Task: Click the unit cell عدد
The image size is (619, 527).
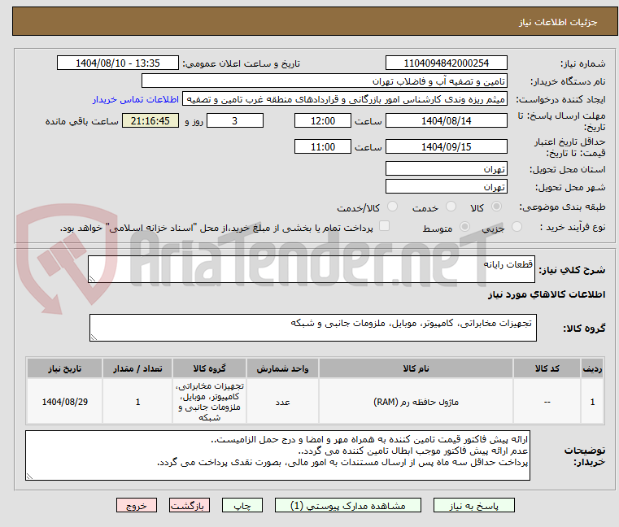Action: click(282, 403)
